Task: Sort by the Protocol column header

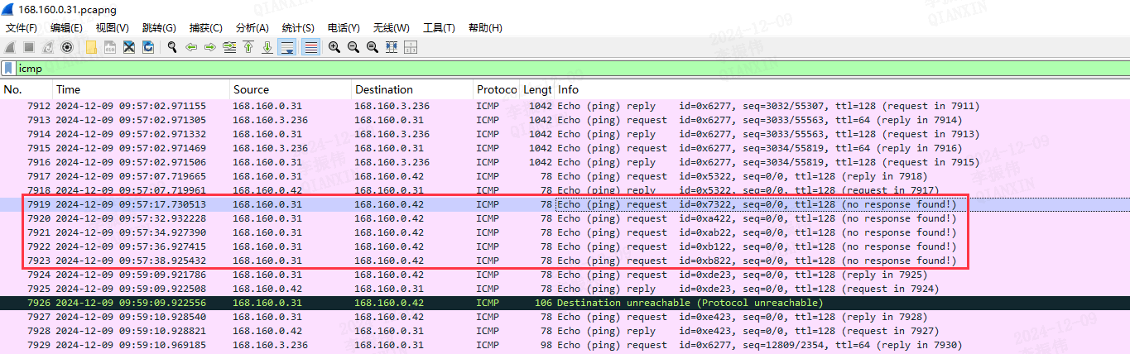Action: coord(497,89)
